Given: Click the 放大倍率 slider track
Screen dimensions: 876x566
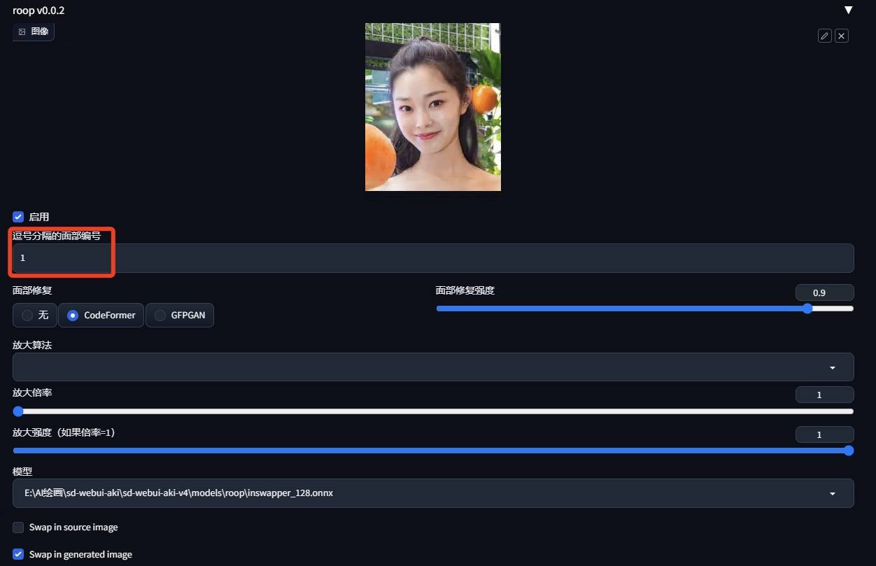Looking at the screenshot, I should (433, 411).
